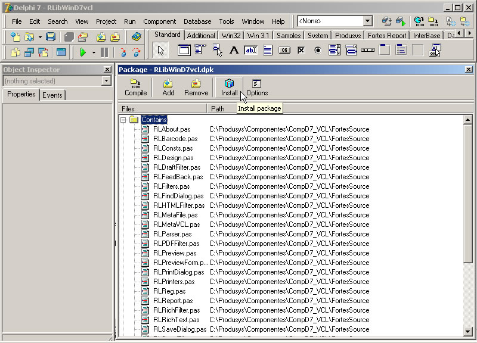Pause program execution
The width and height of the screenshot is (477, 343).
coord(104,51)
